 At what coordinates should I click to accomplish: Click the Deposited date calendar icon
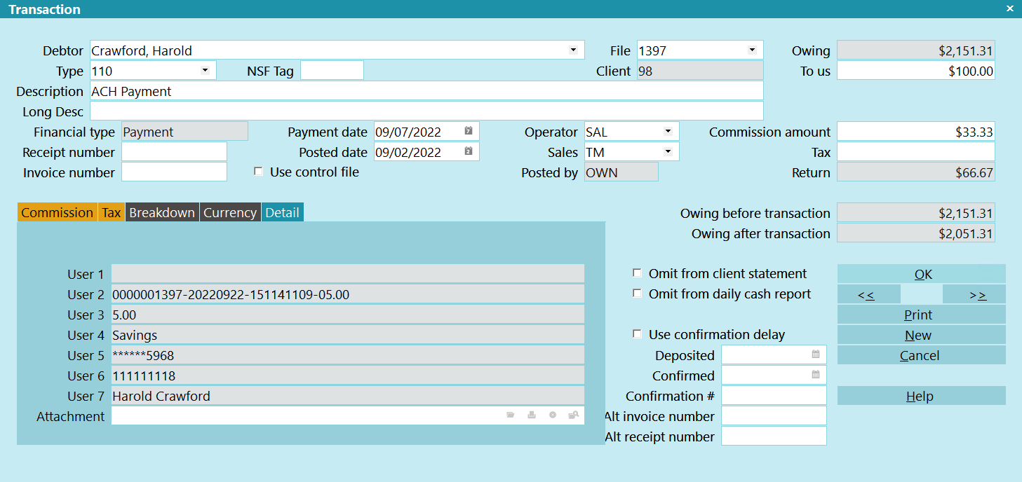816,354
